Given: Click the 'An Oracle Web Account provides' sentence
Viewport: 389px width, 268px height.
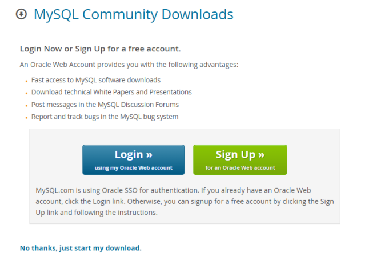Looking at the screenshot, I should (129, 65).
